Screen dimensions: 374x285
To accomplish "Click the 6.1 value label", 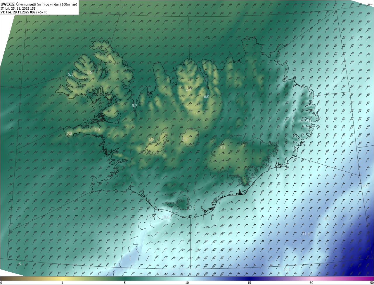I will click(x=21, y=264).
